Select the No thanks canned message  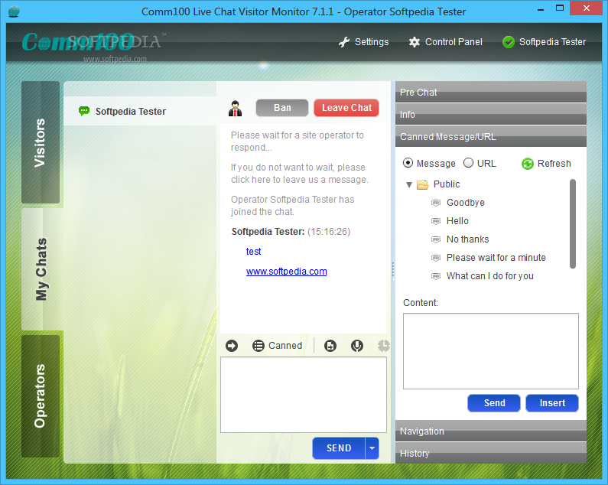(467, 239)
